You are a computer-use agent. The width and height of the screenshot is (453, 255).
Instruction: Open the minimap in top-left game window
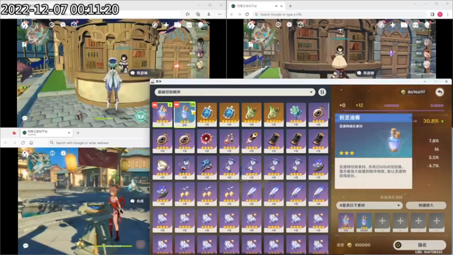coord(38,33)
